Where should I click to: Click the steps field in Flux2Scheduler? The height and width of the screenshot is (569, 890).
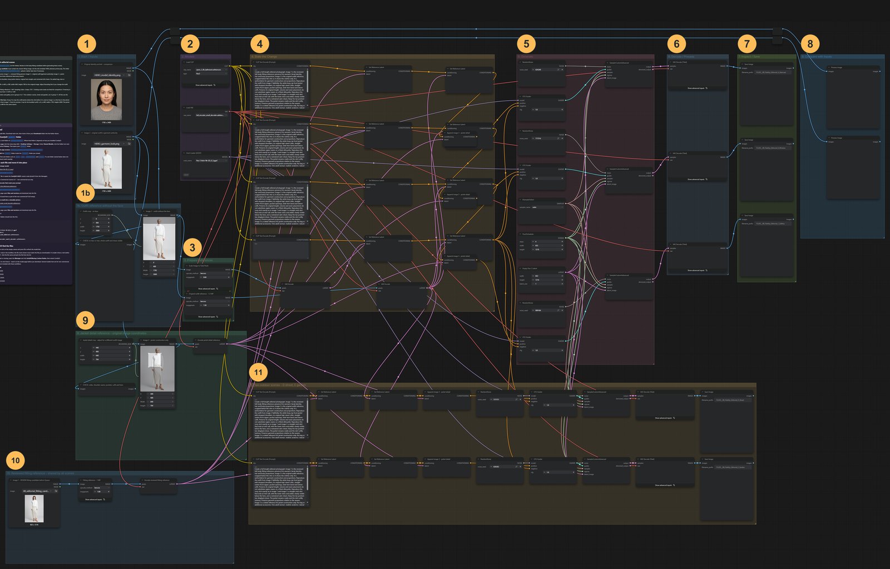pyautogui.click(x=548, y=241)
